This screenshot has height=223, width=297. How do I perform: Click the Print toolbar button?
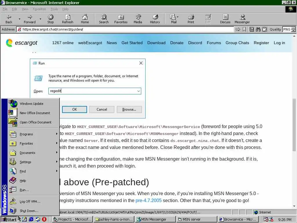point(191,19)
